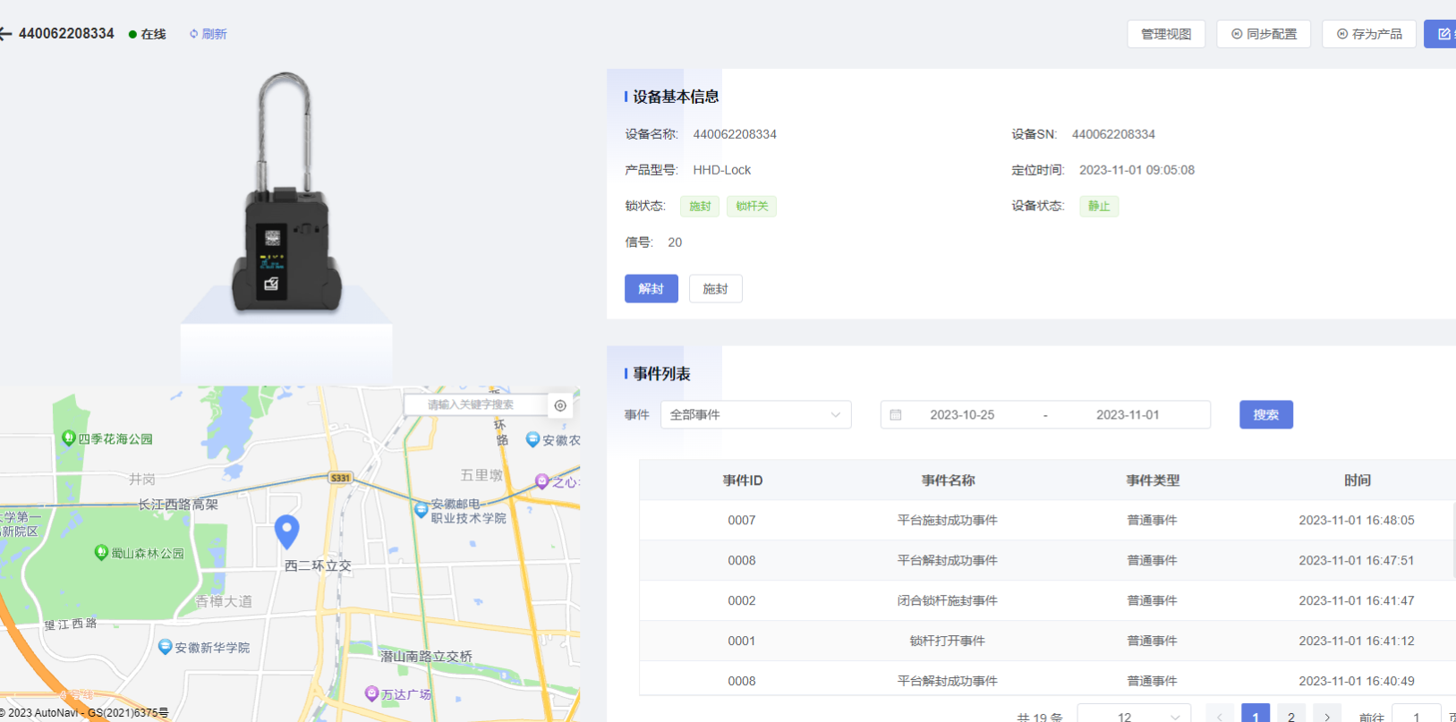Viewport: 1456px width, 722px height.
Task: Click the back arrow beside device number
Action: click(x=5, y=34)
